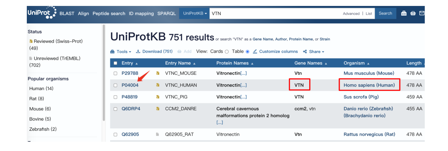Open the UniProtKB database dropdown
Image resolution: width=448 pixels, height=151 pixels.
pos(195,13)
